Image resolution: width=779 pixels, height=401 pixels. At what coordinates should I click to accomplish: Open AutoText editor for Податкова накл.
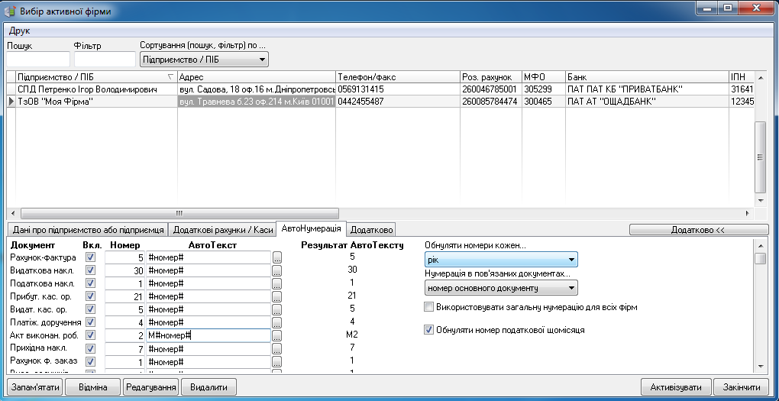(x=277, y=284)
